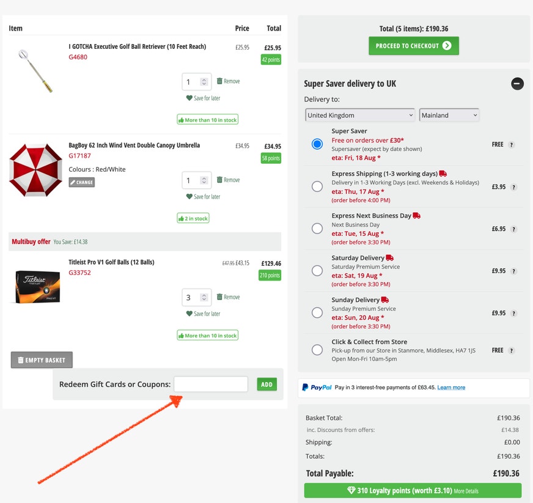533x503 pixels.
Task: Collapse Super Saver delivery panel minus icon
Action: click(x=517, y=84)
